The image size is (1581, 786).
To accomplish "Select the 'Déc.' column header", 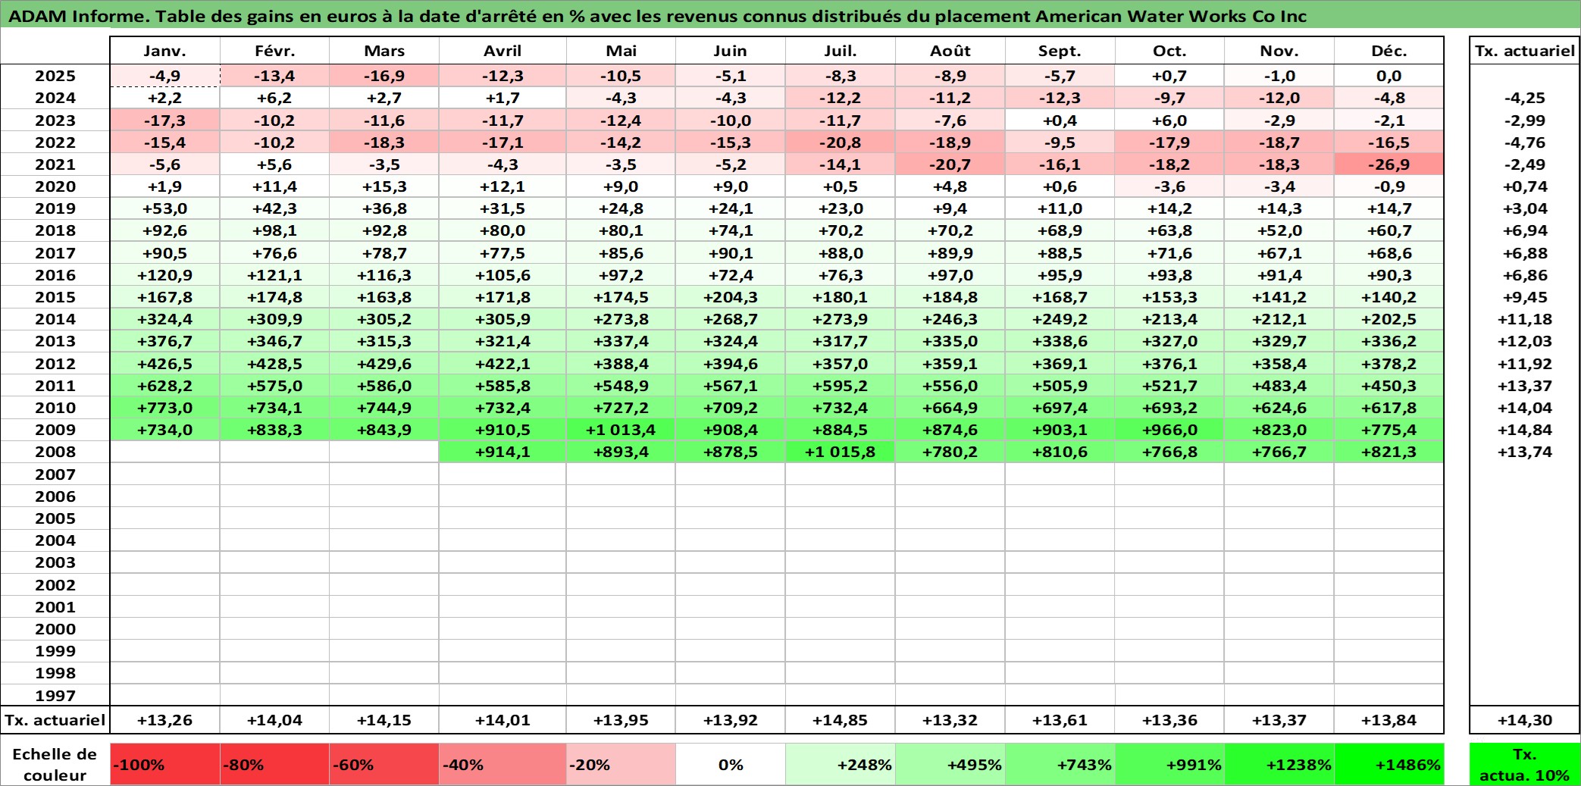I will tap(1388, 51).
